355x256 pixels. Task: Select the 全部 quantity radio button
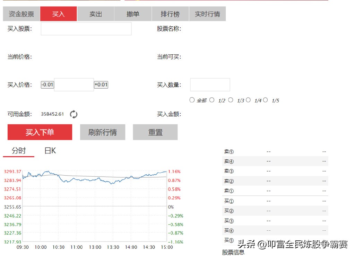coord(192,100)
